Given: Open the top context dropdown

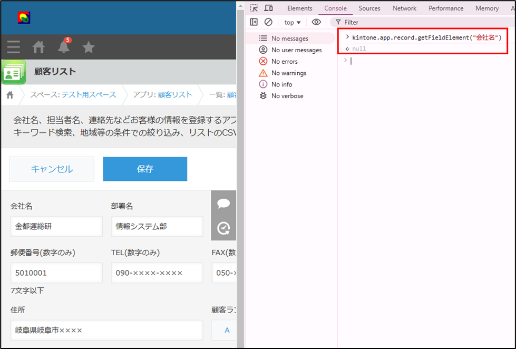Looking at the screenshot, I should point(292,22).
